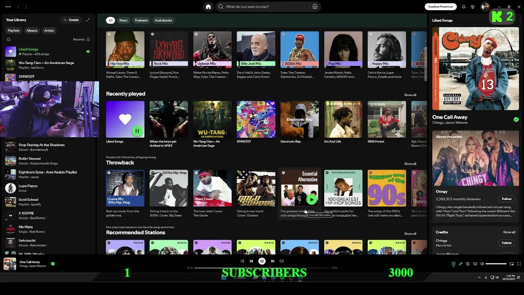
Task: Select the Podcasts filter chip
Action: 141,20
